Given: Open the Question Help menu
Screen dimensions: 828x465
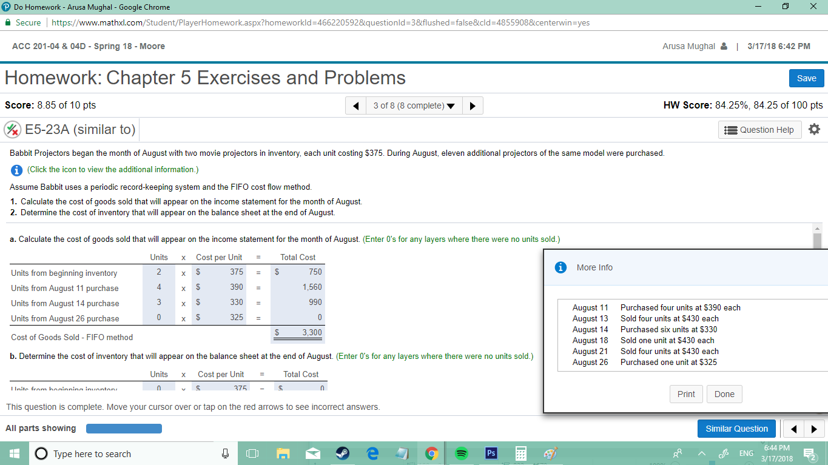Looking at the screenshot, I should pyautogui.click(x=760, y=130).
